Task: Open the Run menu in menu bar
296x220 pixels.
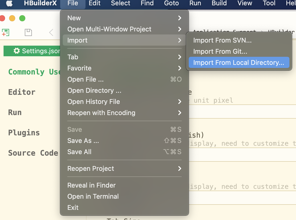Action: click(195, 3)
